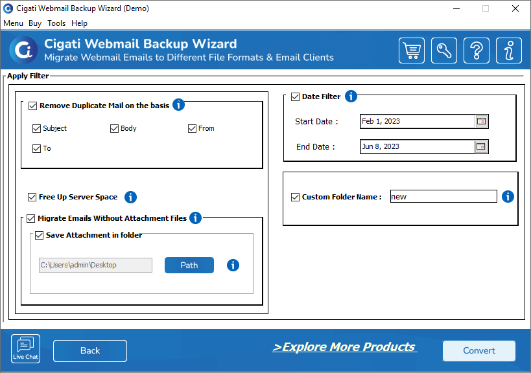Viewport: 531px width, 373px height.
Task: Show info for Free Up Server Space
Action: (x=130, y=197)
